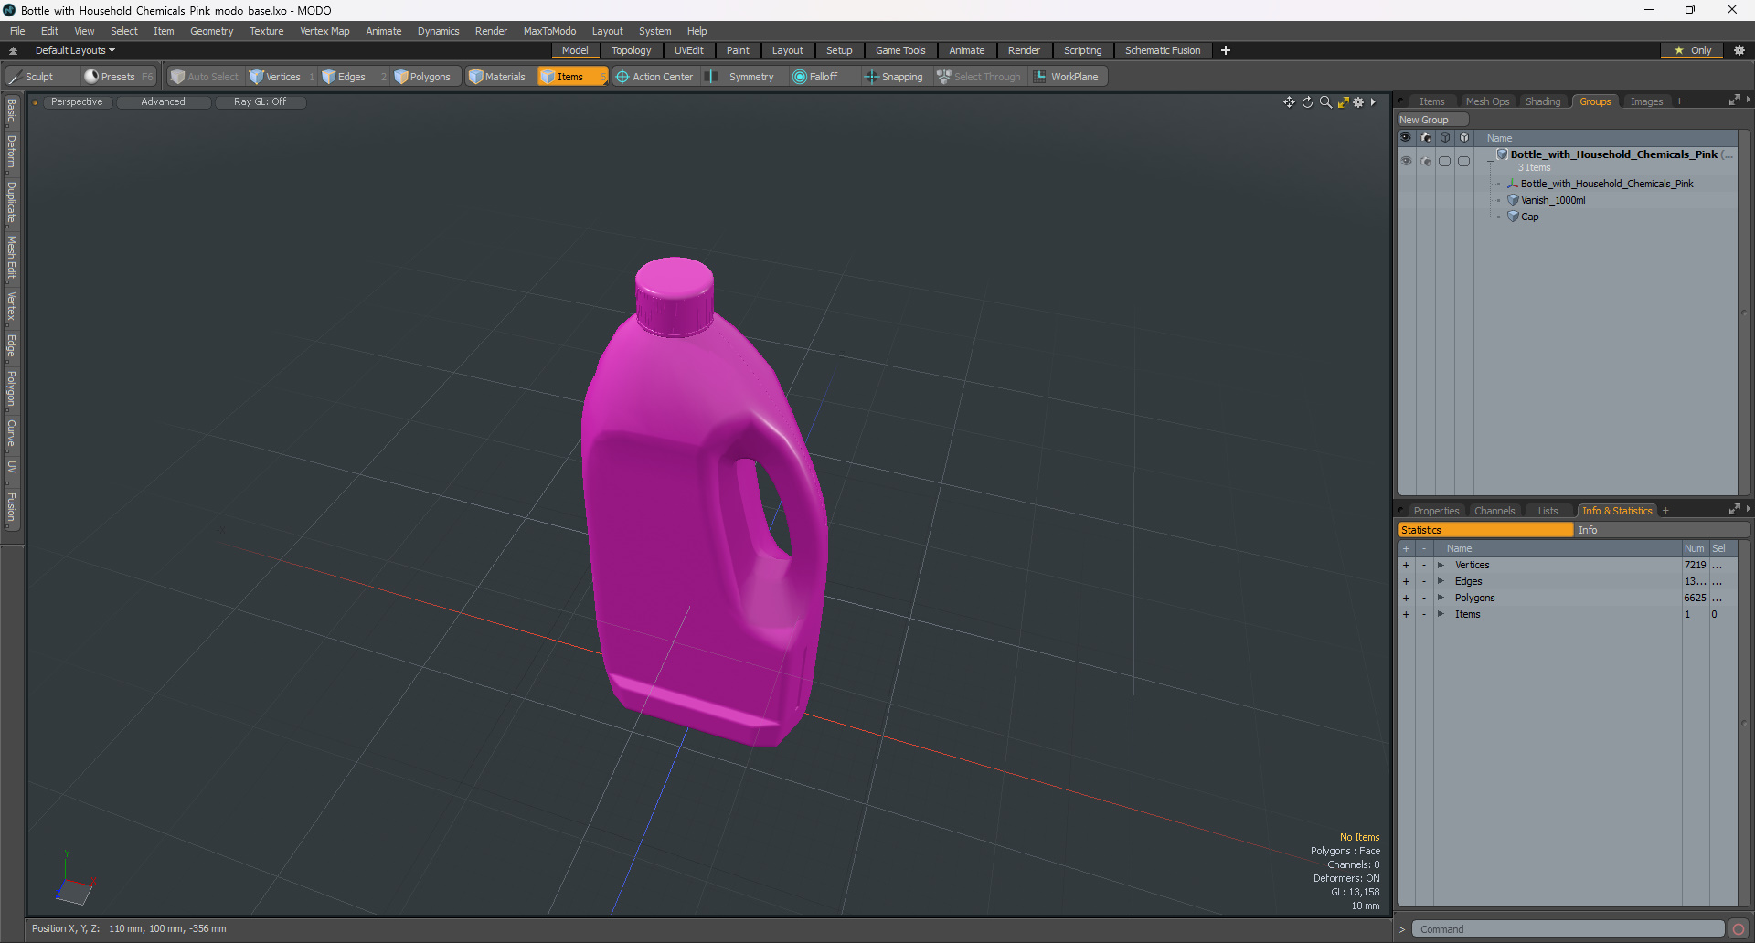Tick the first checkbox of the Bottle group

point(1445,161)
